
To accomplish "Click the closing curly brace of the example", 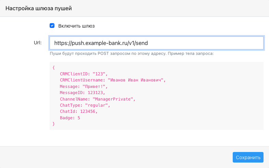I will click(53, 124).
